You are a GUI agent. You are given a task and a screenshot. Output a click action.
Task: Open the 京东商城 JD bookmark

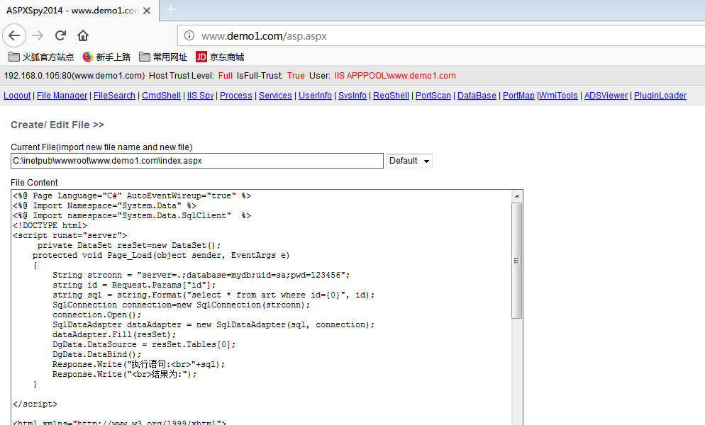pyautogui.click(x=220, y=57)
